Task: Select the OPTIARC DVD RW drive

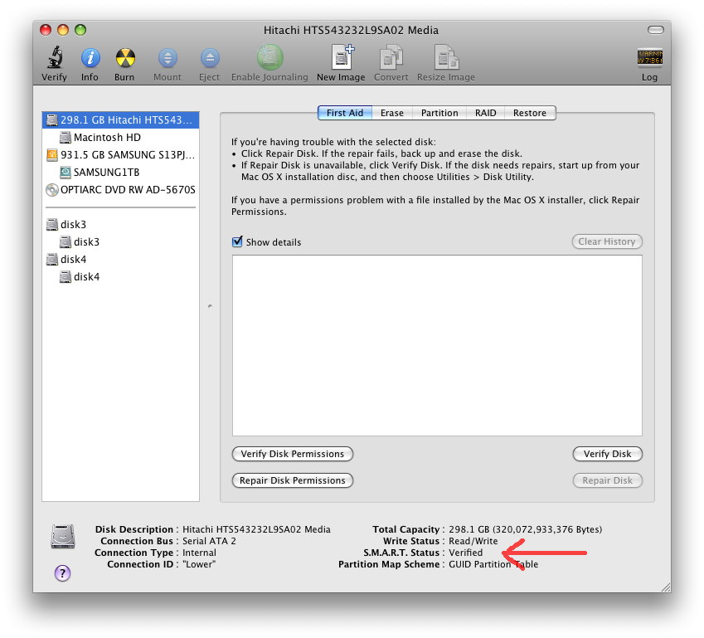Action: click(x=120, y=190)
